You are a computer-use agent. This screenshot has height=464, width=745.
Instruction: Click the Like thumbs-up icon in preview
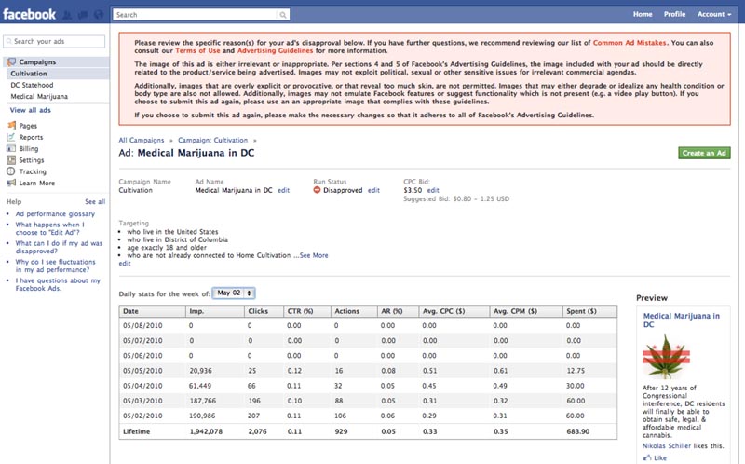pyautogui.click(x=647, y=457)
